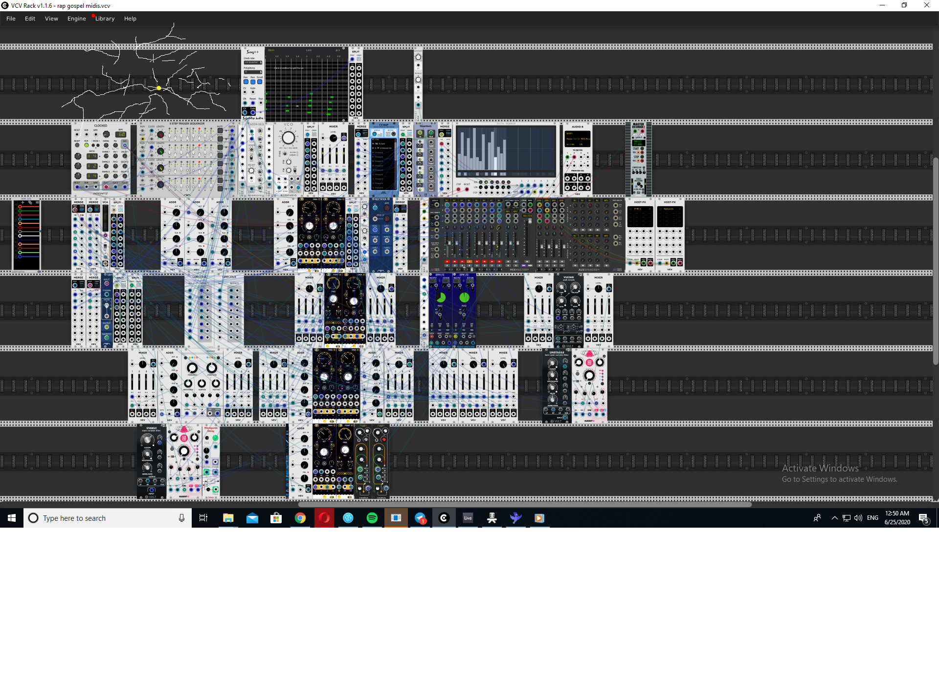Screen dimensions: 939x684
Task: Click first Host-FX left output port
Action: tap(644, 263)
